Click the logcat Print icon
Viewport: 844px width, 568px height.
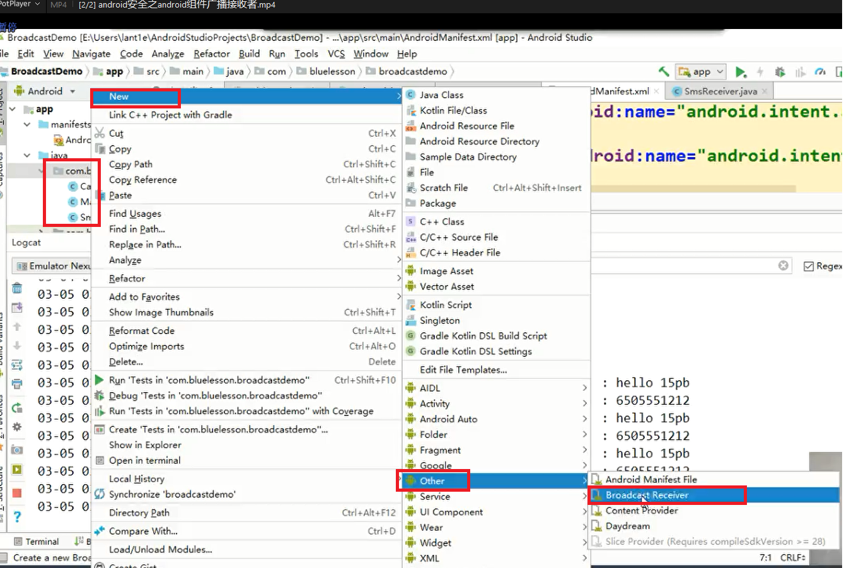(17, 383)
